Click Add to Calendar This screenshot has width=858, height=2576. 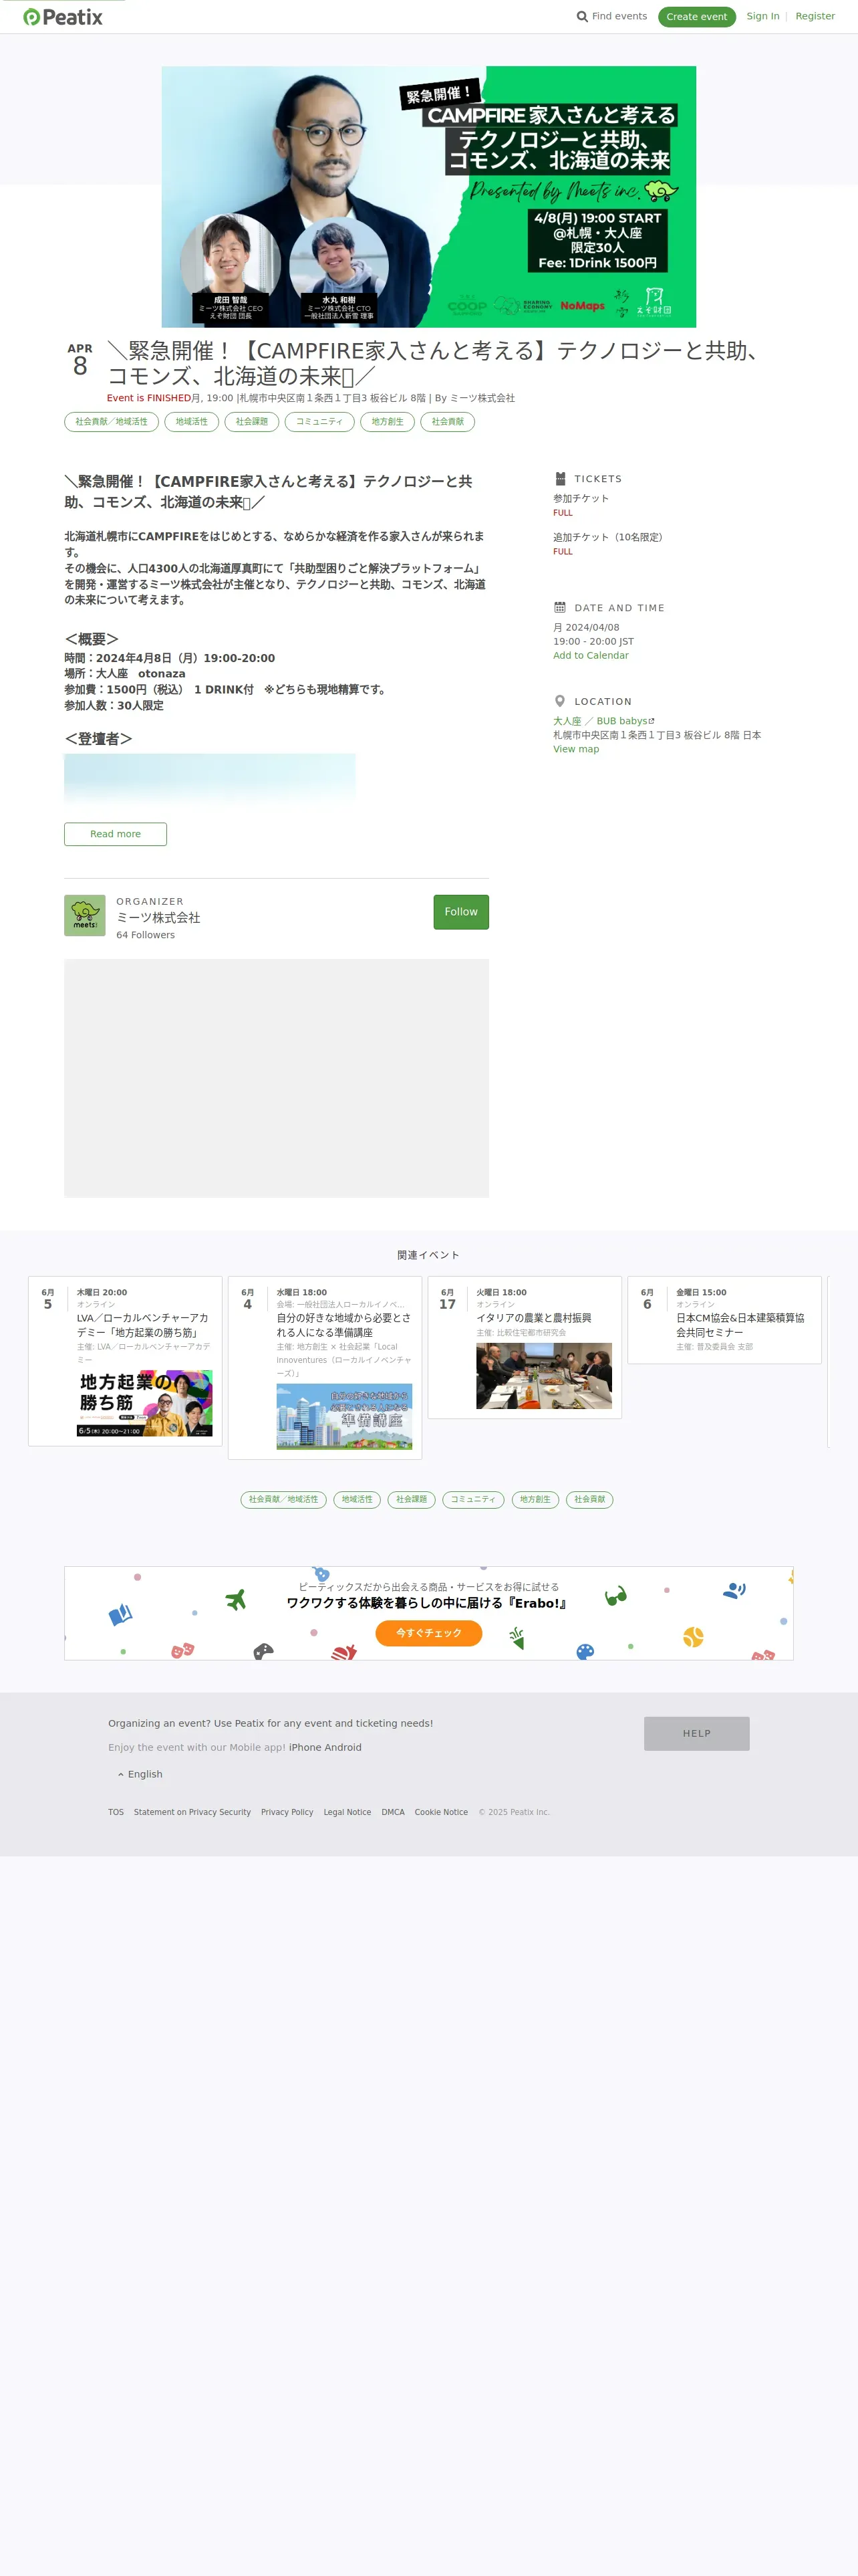[x=591, y=656]
